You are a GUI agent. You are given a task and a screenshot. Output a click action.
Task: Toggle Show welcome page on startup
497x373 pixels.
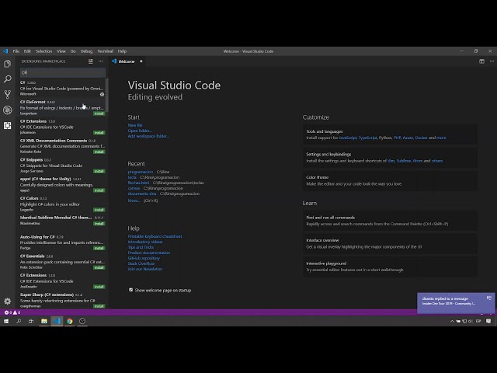(130, 290)
